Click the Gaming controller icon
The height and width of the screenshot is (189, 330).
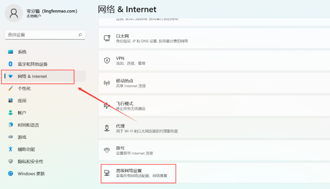click(11, 137)
